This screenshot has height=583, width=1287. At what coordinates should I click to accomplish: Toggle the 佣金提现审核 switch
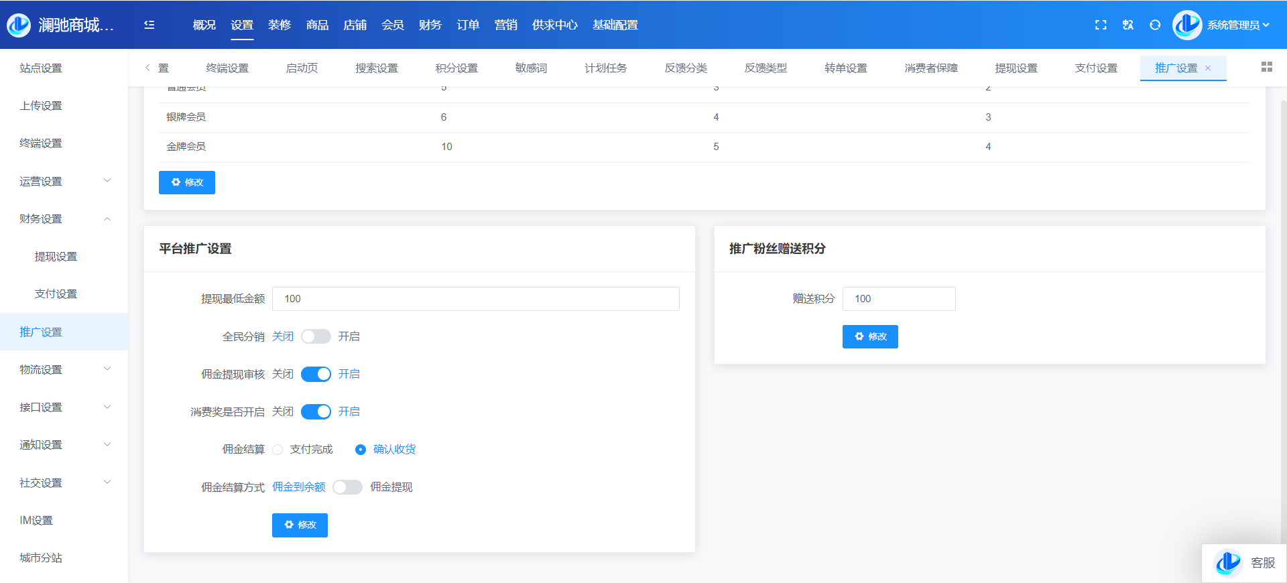316,374
